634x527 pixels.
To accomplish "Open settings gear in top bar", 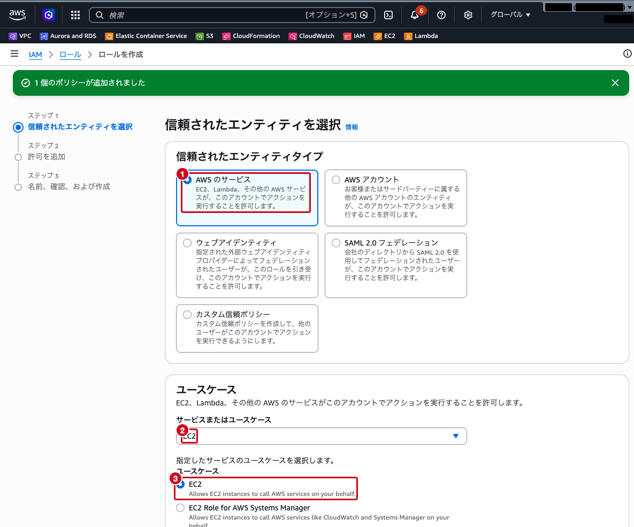I will 468,15.
